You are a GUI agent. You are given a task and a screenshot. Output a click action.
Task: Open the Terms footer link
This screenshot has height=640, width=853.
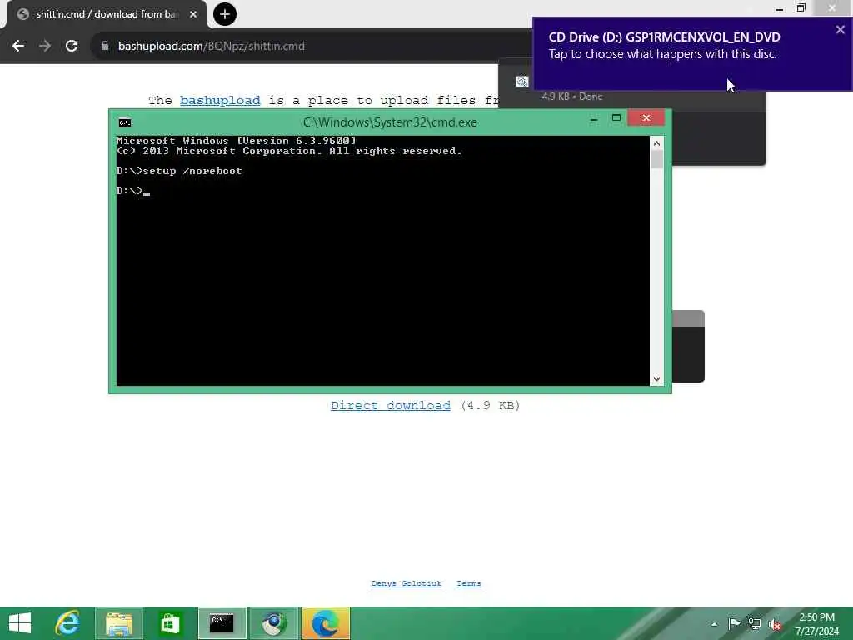pyautogui.click(x=469, y=583)
